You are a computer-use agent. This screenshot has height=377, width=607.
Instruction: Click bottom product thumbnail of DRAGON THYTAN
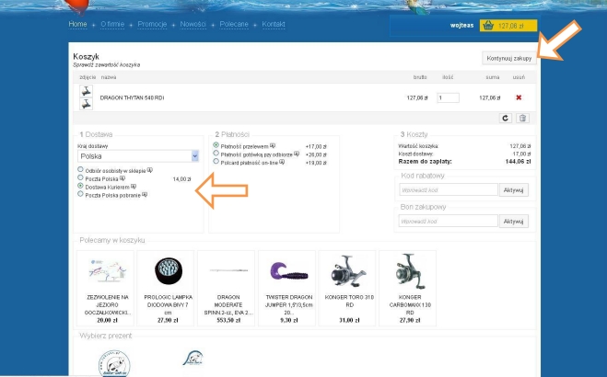[x=86, y=104]
